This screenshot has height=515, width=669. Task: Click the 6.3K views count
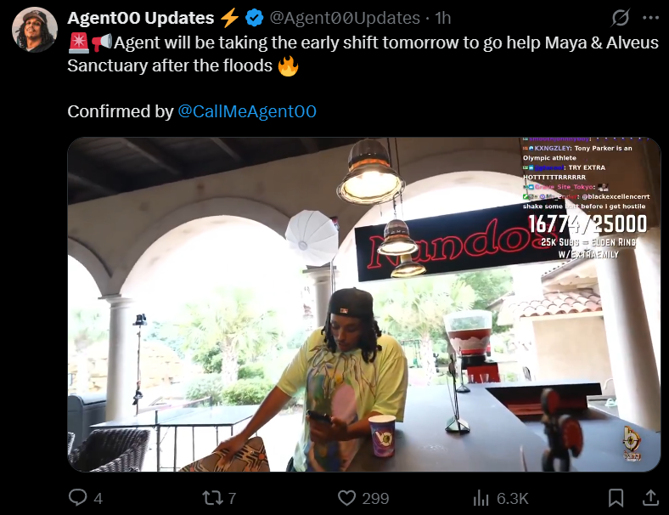tap(513, 498)
